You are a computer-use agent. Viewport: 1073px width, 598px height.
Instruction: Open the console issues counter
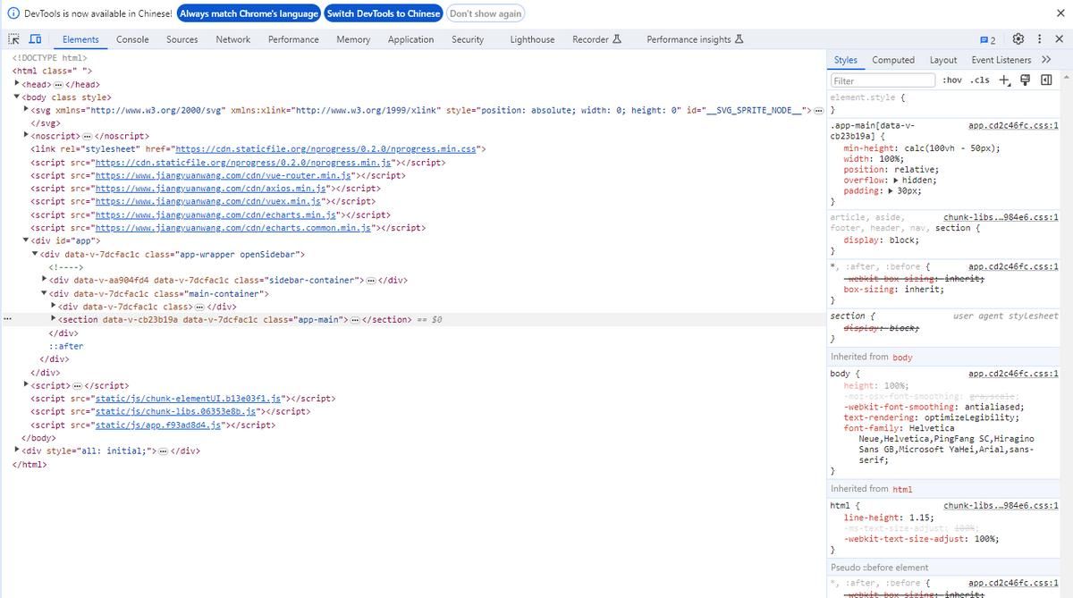pyautogui.click(x=988, y=39)
